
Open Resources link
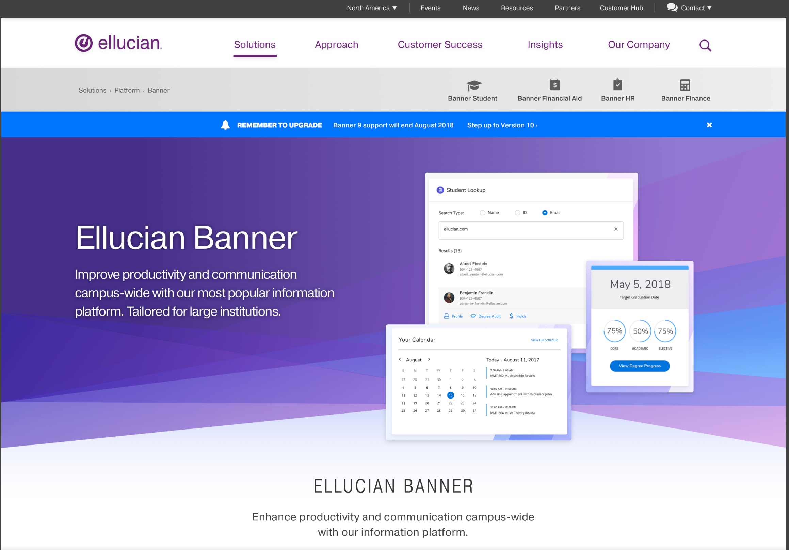pyautogui.click(x=516, y=8)
